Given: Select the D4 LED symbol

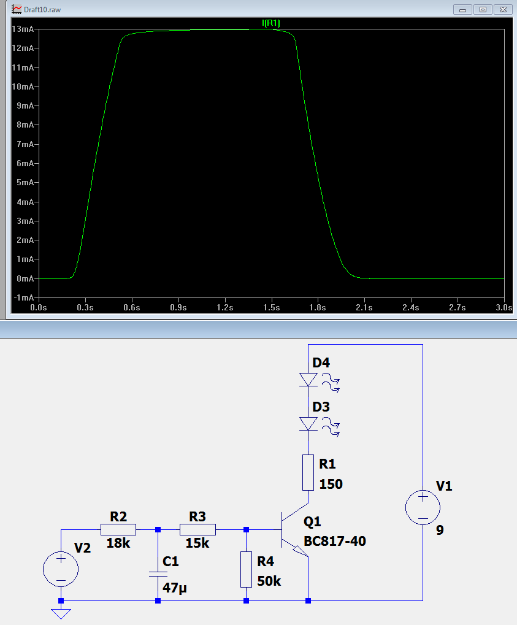Looking at the screenshot, I should [x=308, y=380].
